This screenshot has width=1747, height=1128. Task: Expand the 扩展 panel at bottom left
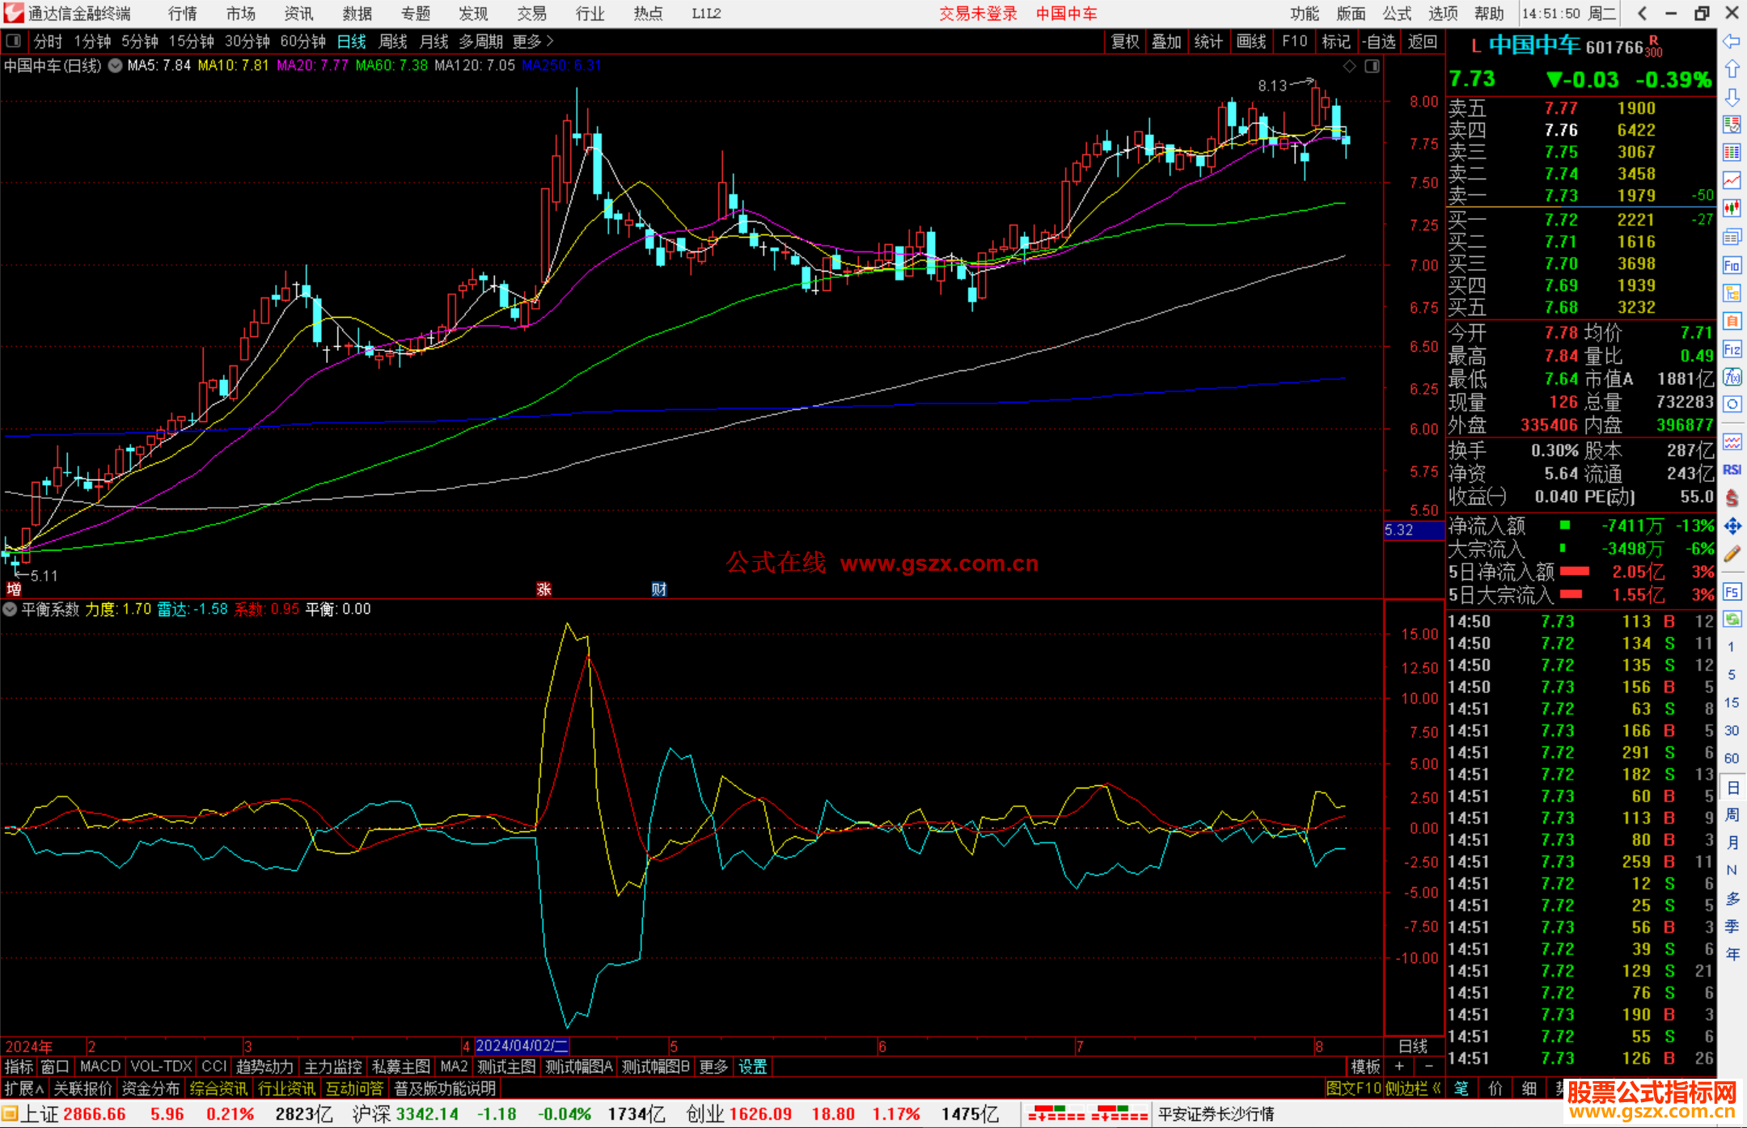23,1088
